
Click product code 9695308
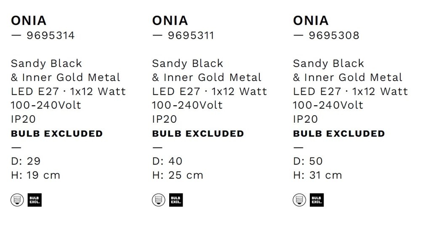point(334,35)
